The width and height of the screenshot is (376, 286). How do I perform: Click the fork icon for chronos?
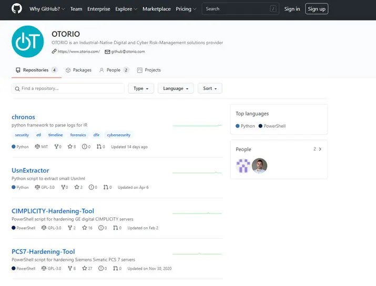(x=56, y=146)
